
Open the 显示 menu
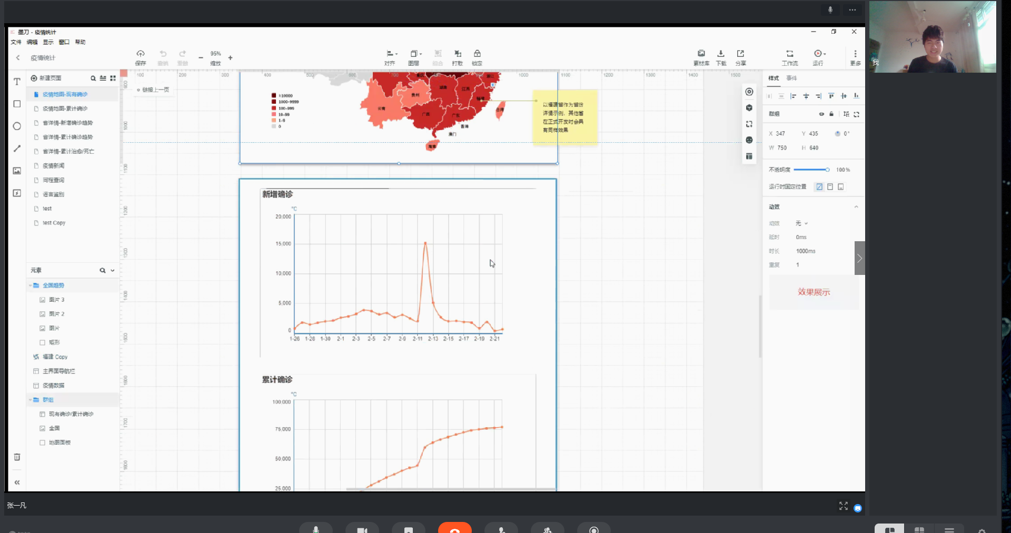pyautogui.click(x=48, y=42)
